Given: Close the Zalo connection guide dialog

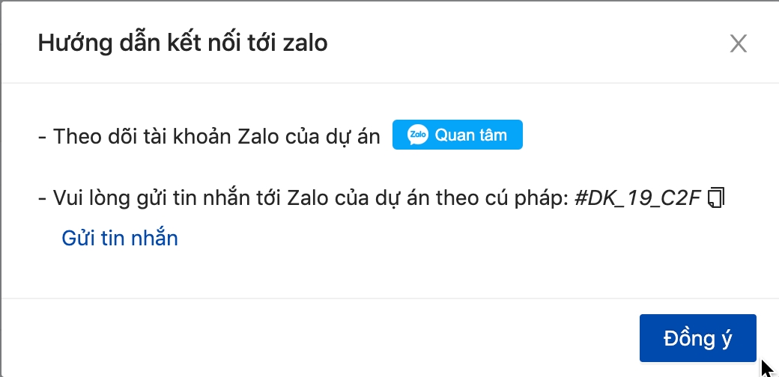Looking at the screenshot, I should point(739,44).
